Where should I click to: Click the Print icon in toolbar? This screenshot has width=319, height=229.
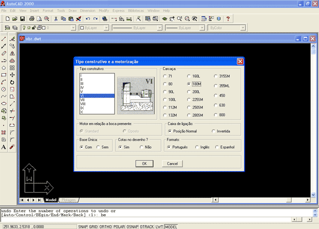[x=31, y=19]
